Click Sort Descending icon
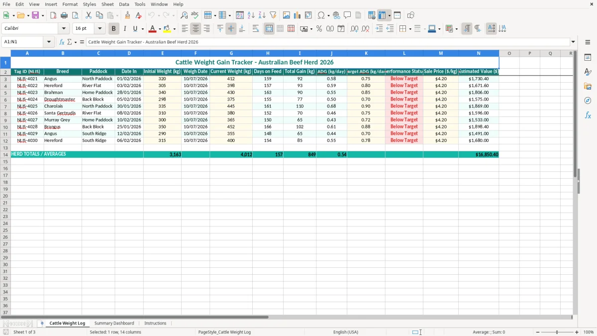Viewport: 597px width, 336px height. [262, 15]
